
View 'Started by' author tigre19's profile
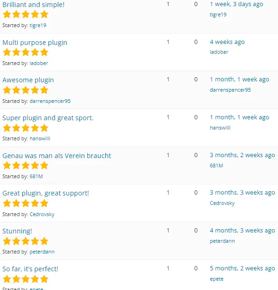point(38,25)
